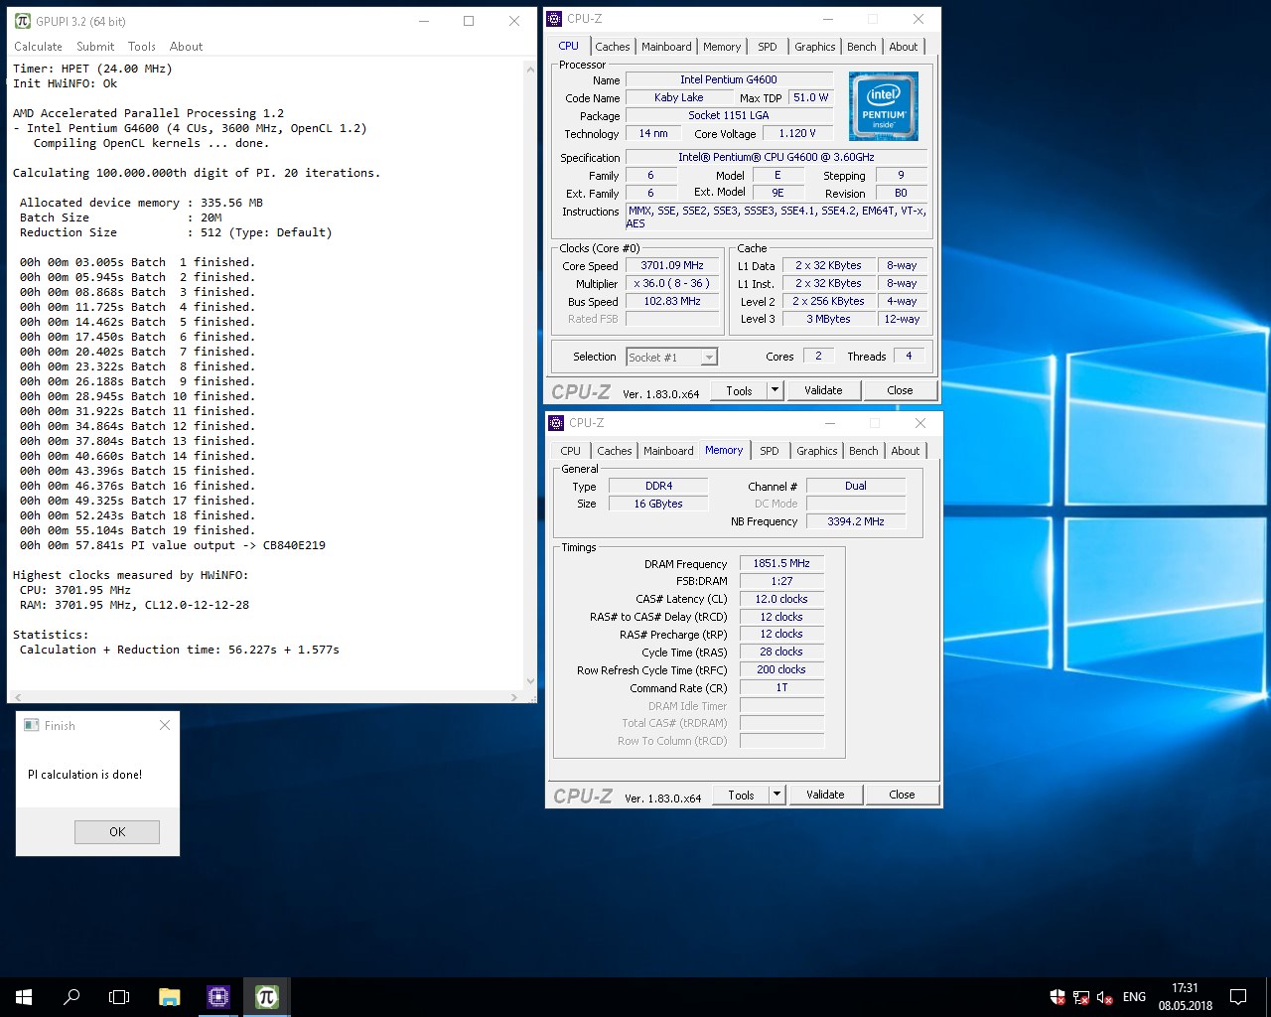
Task: Click the top CPU-Z window title icon
Action: [555, 19]
